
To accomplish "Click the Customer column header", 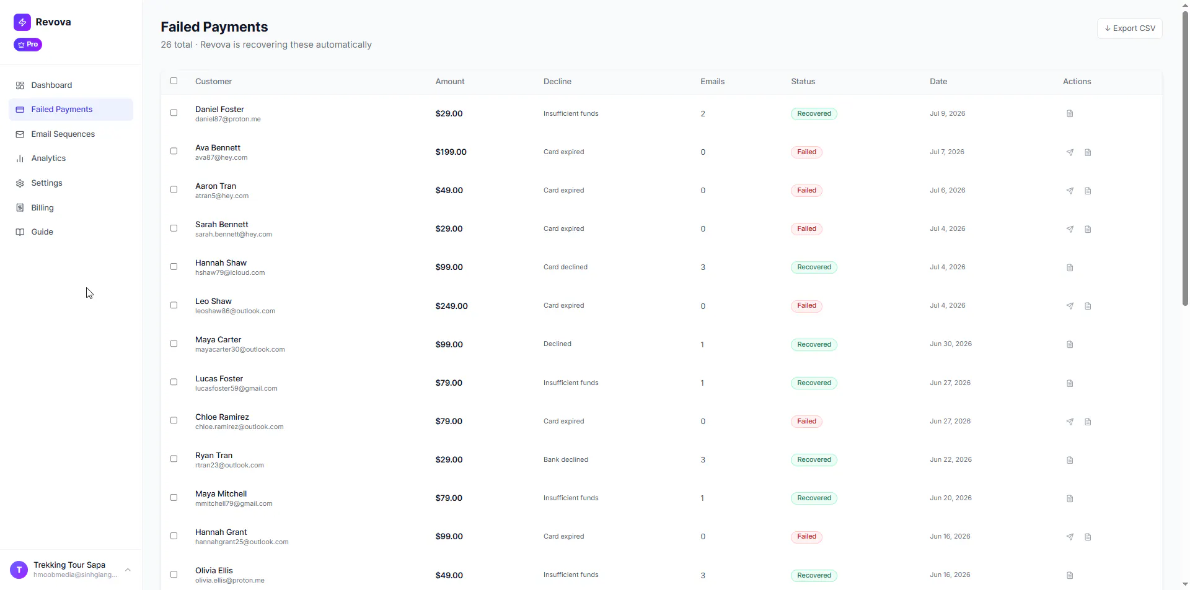I will click(213, 82).
